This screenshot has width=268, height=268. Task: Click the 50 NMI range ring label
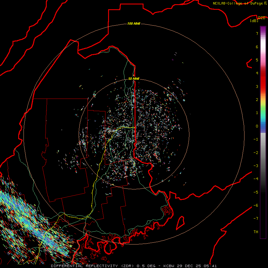pyautogui.click(x=134, y=79)
